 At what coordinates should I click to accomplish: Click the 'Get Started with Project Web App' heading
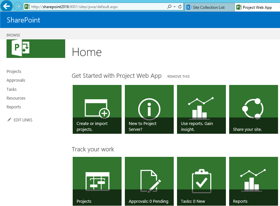click(x=117, y=76)
